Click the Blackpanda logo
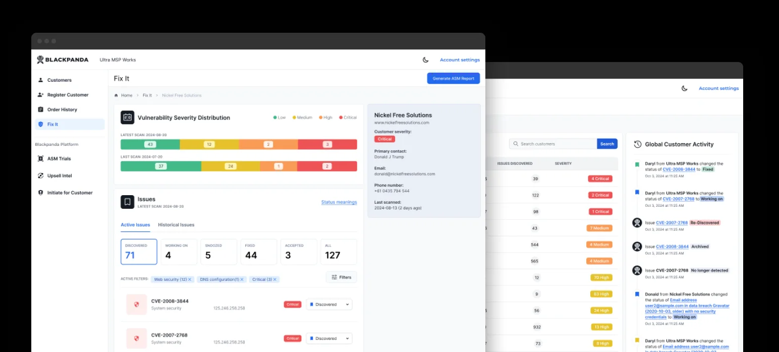Screen dimensions: 779x352 click(x=63, y=60)
